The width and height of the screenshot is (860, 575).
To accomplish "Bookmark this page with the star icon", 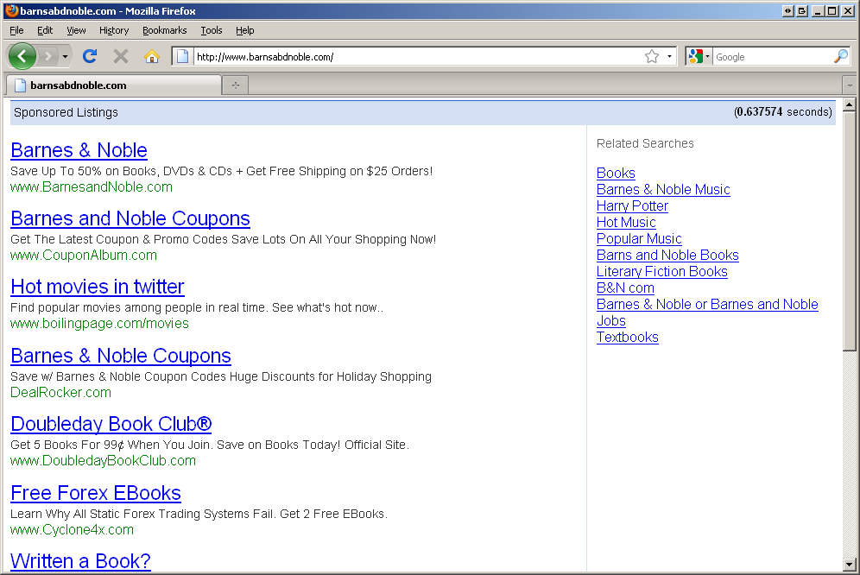I will [652, 56].
